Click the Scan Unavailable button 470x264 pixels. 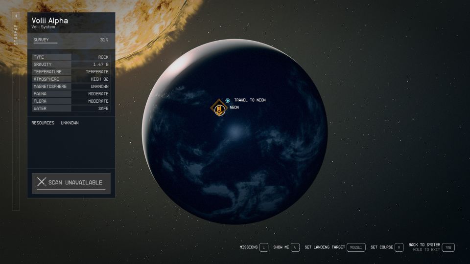(x=71, y=183)
